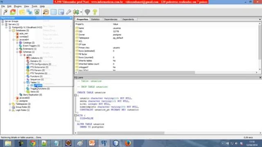Select the Group Roles node
This screenshot has height=147, width=262.
[x=23, y=107]
